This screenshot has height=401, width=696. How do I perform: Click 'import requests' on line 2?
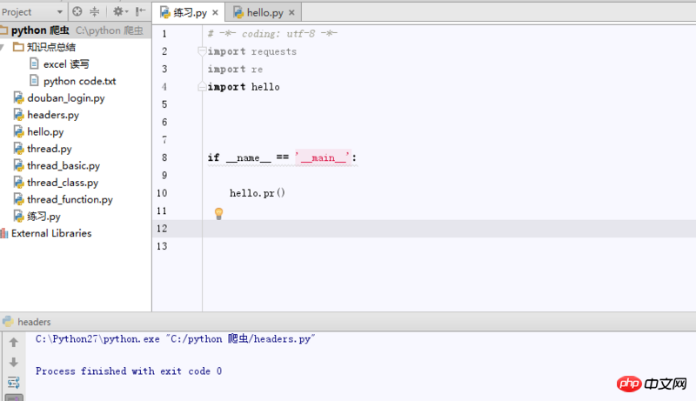(x=251, y=51)
